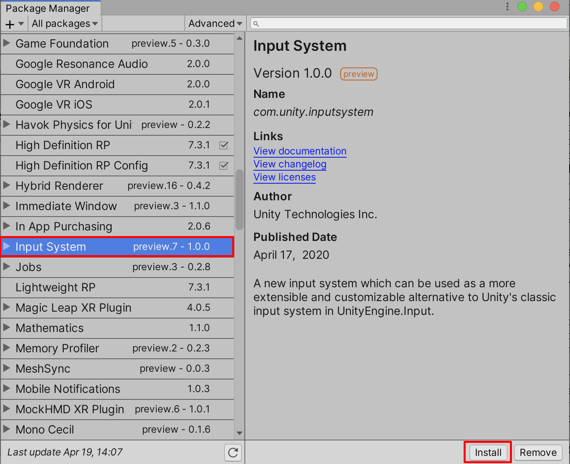
Task: Open the View documentation link
Action: pyautogui.click(x=300, y=151)
